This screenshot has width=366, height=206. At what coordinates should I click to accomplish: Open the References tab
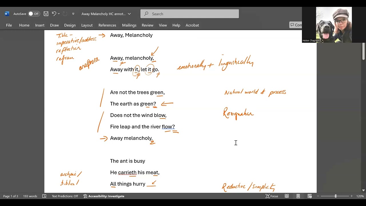pyautogui.click(x=107, y=25)
